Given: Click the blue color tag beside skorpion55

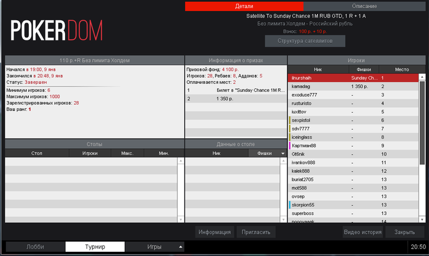Looking at the screenshot, I should click(x=290, y=205).
